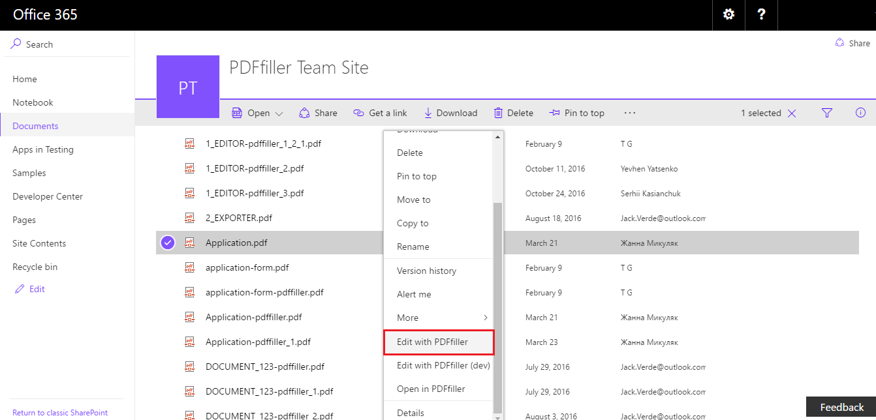Click the PDFfiller Team Site title

point(299,67)
